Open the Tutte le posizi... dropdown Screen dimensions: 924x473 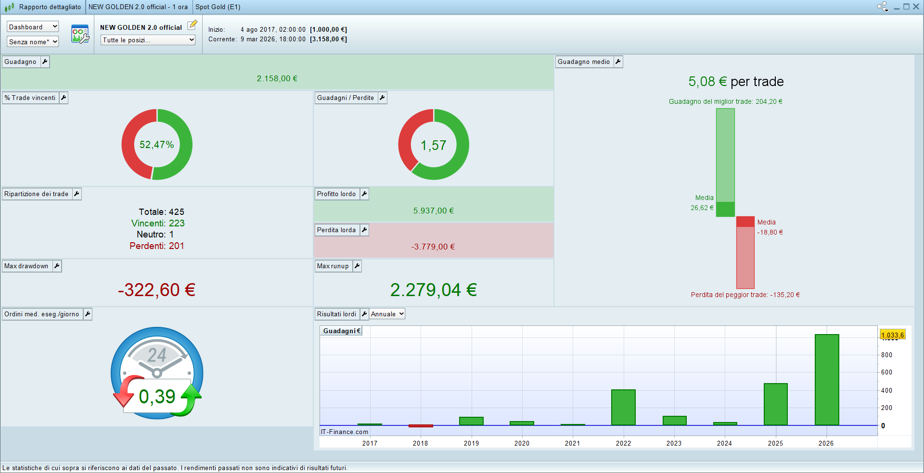point(148,40)
